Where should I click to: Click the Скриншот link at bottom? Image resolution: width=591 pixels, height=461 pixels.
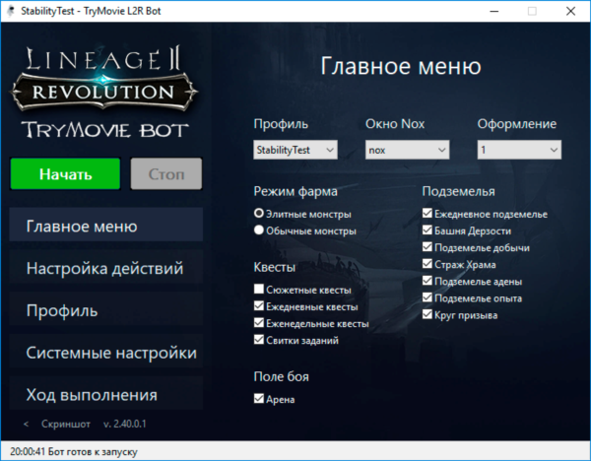pos(66,424)
